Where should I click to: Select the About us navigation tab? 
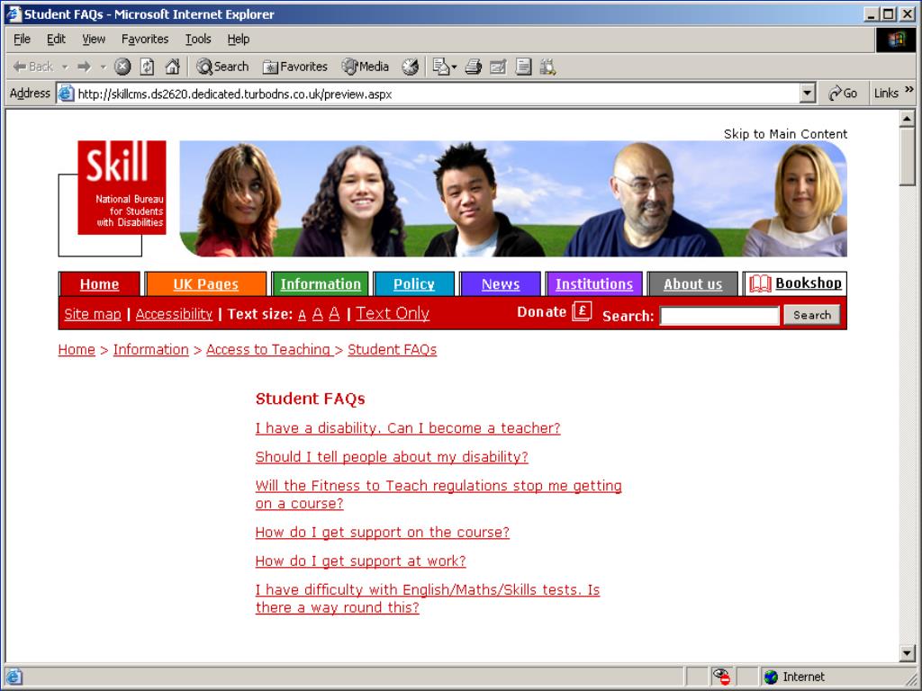pos(692,283)
